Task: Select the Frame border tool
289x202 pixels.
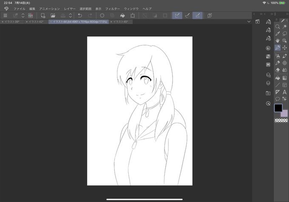Action: coord(285,85)
